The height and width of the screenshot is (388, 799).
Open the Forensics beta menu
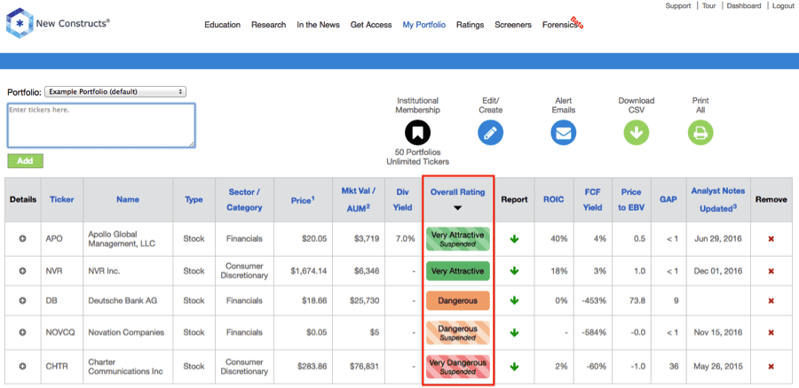561,25
